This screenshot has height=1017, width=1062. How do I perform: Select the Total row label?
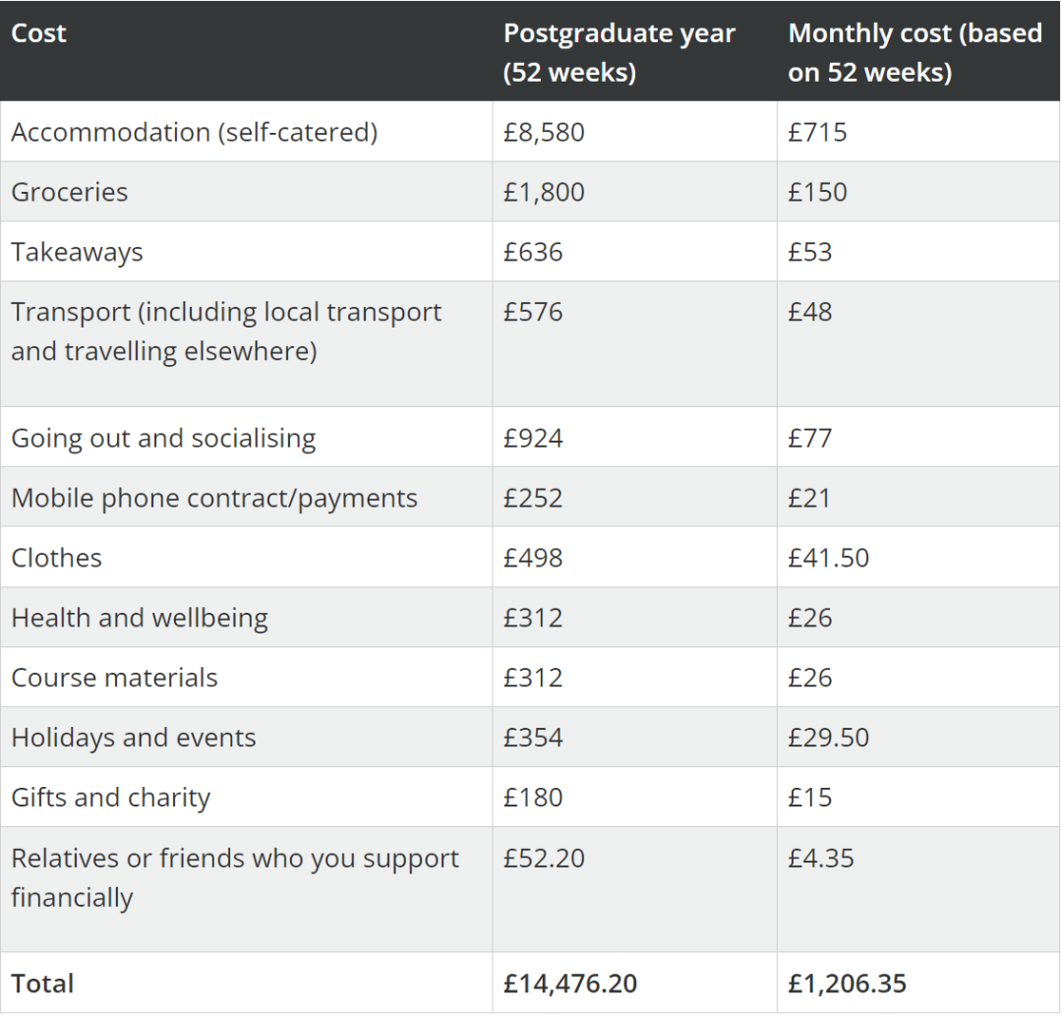click(x=42, y=984)
